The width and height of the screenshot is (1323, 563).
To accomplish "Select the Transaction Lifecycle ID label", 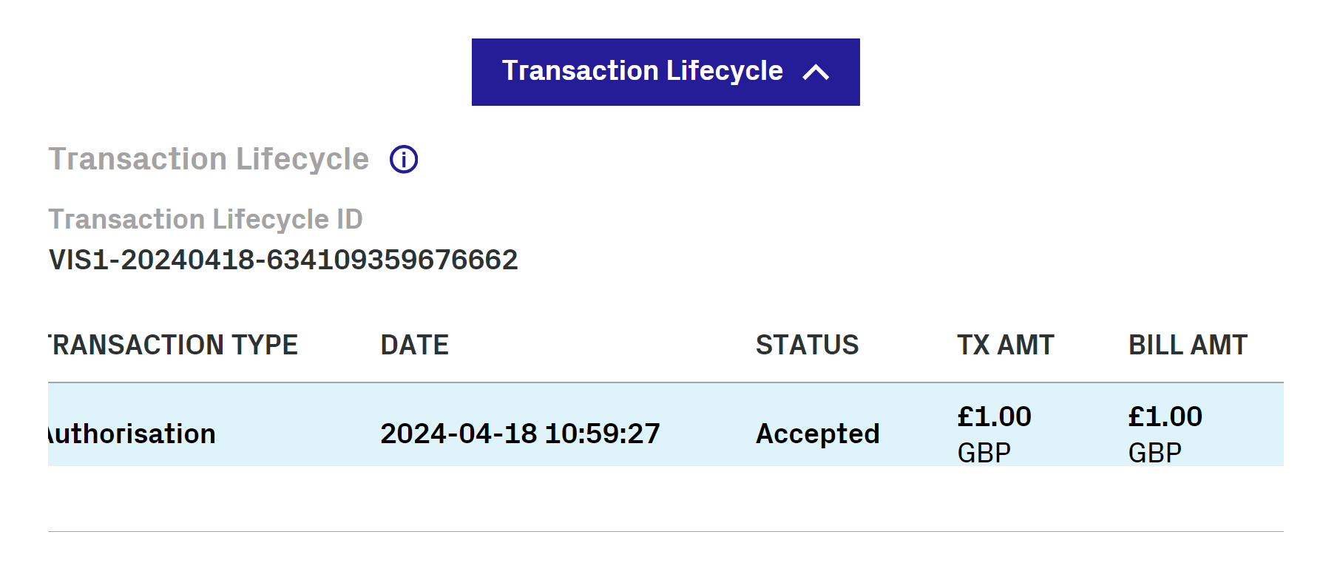I will point(206,219).
